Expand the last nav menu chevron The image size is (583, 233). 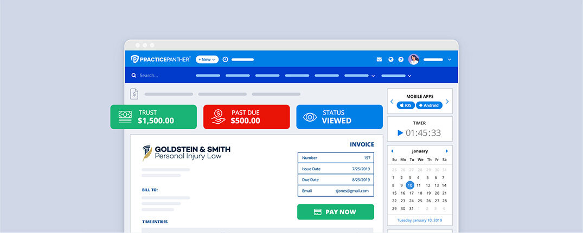pyautogui.click(x=409, y=76)
